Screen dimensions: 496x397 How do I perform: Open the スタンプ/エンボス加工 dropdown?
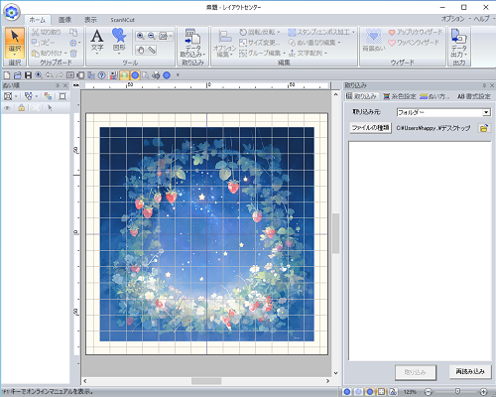point(321,32)
